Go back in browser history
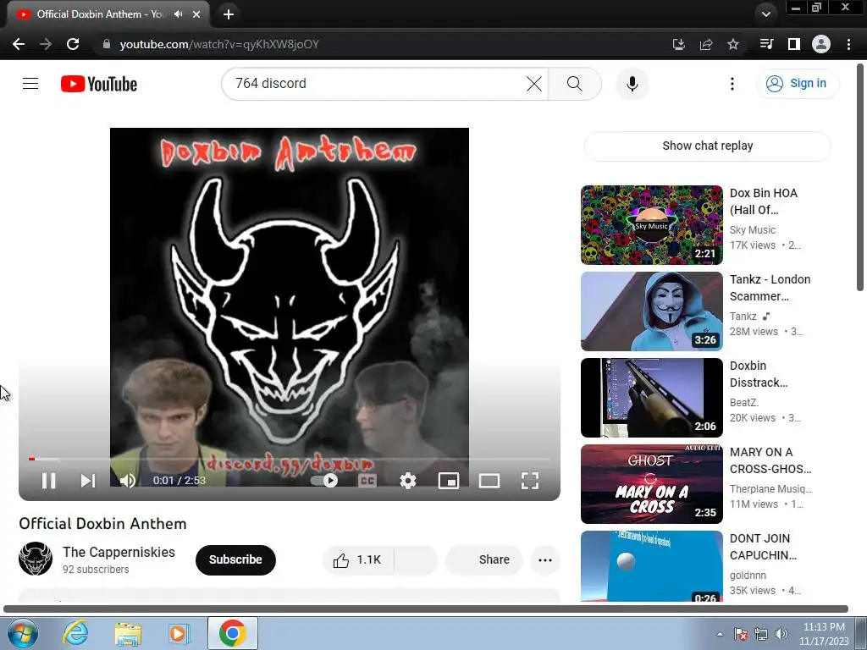 click(x=19, y=44)
